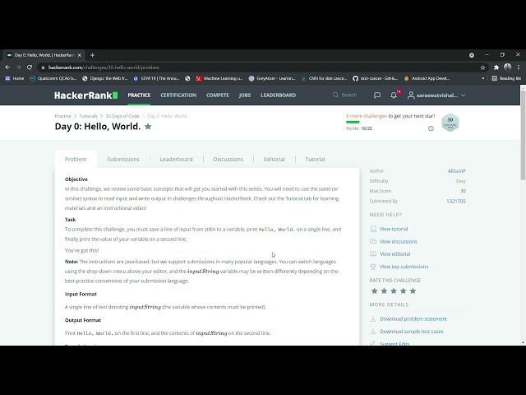Open a new browser tab with plus

[x=92, y=55]
